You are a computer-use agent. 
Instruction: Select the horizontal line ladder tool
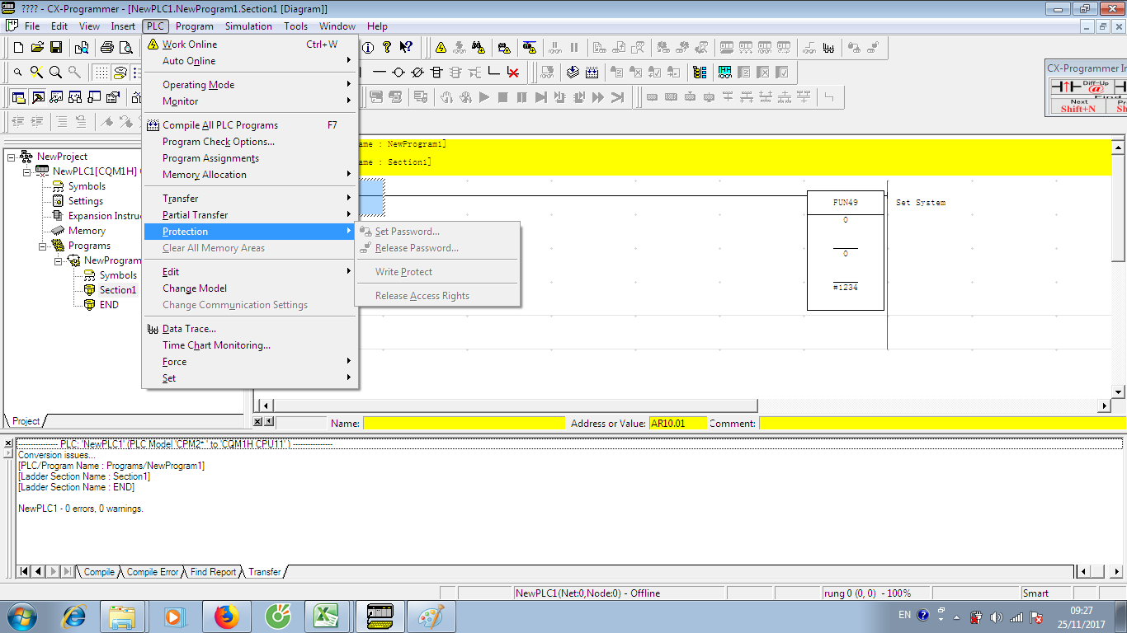380,73
